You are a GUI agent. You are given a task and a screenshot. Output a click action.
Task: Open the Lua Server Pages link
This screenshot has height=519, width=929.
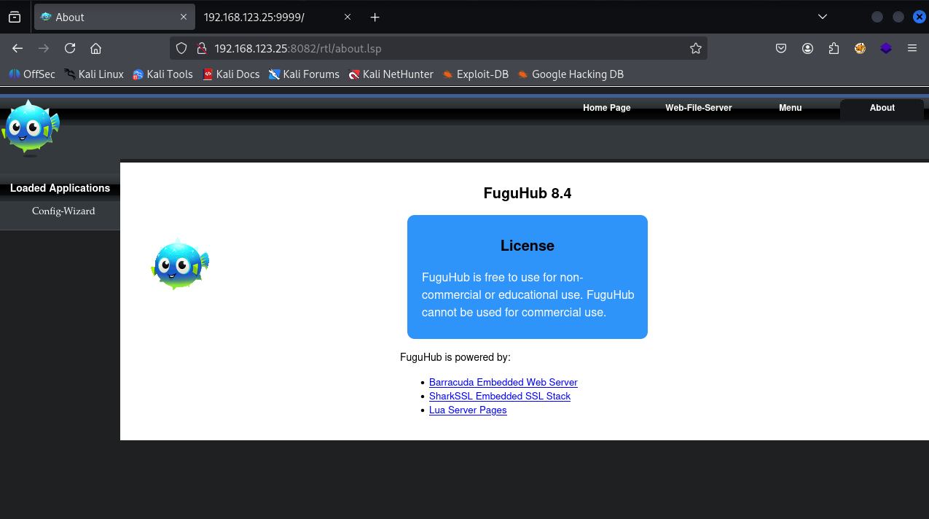click(468, 410)
